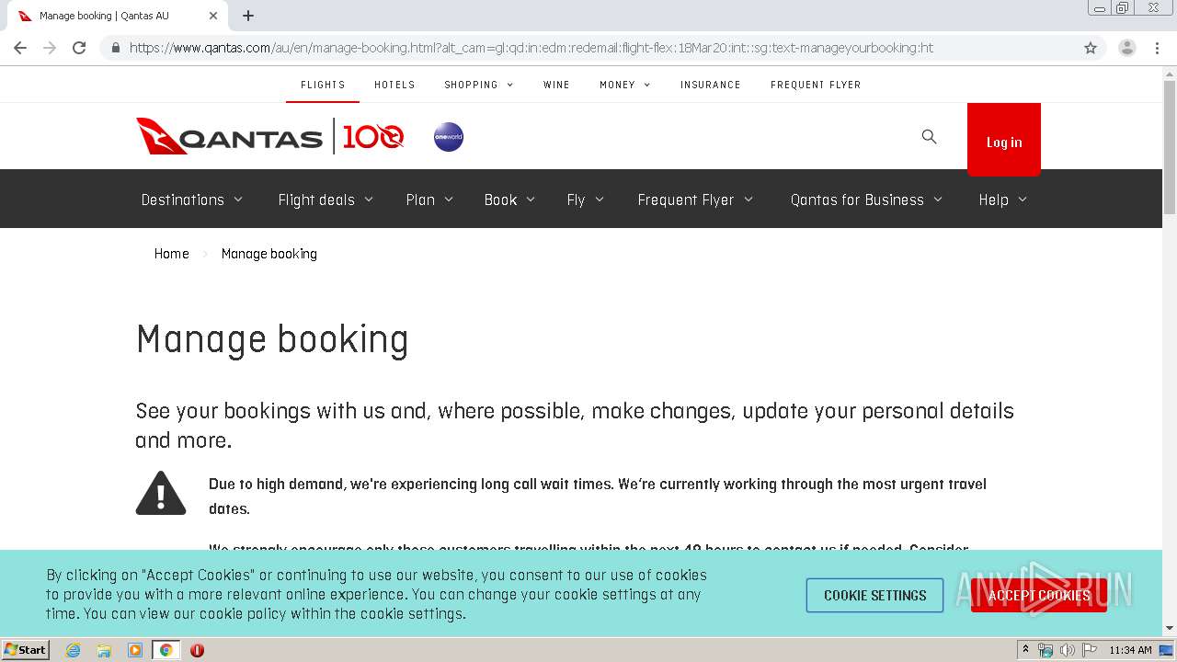Show hidden system tray icons
The image size is (1177, 662).
[1025, 650]
